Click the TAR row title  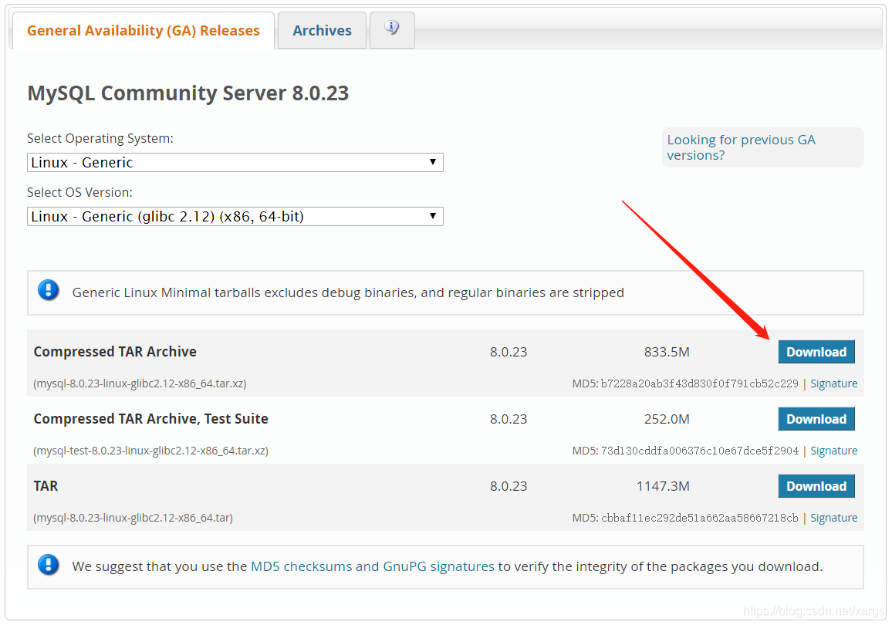point(46,486)
